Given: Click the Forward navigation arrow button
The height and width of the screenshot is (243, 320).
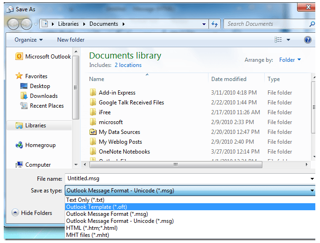Looking at the screenshot, I should pyautogui.click(x=26, y=24).
